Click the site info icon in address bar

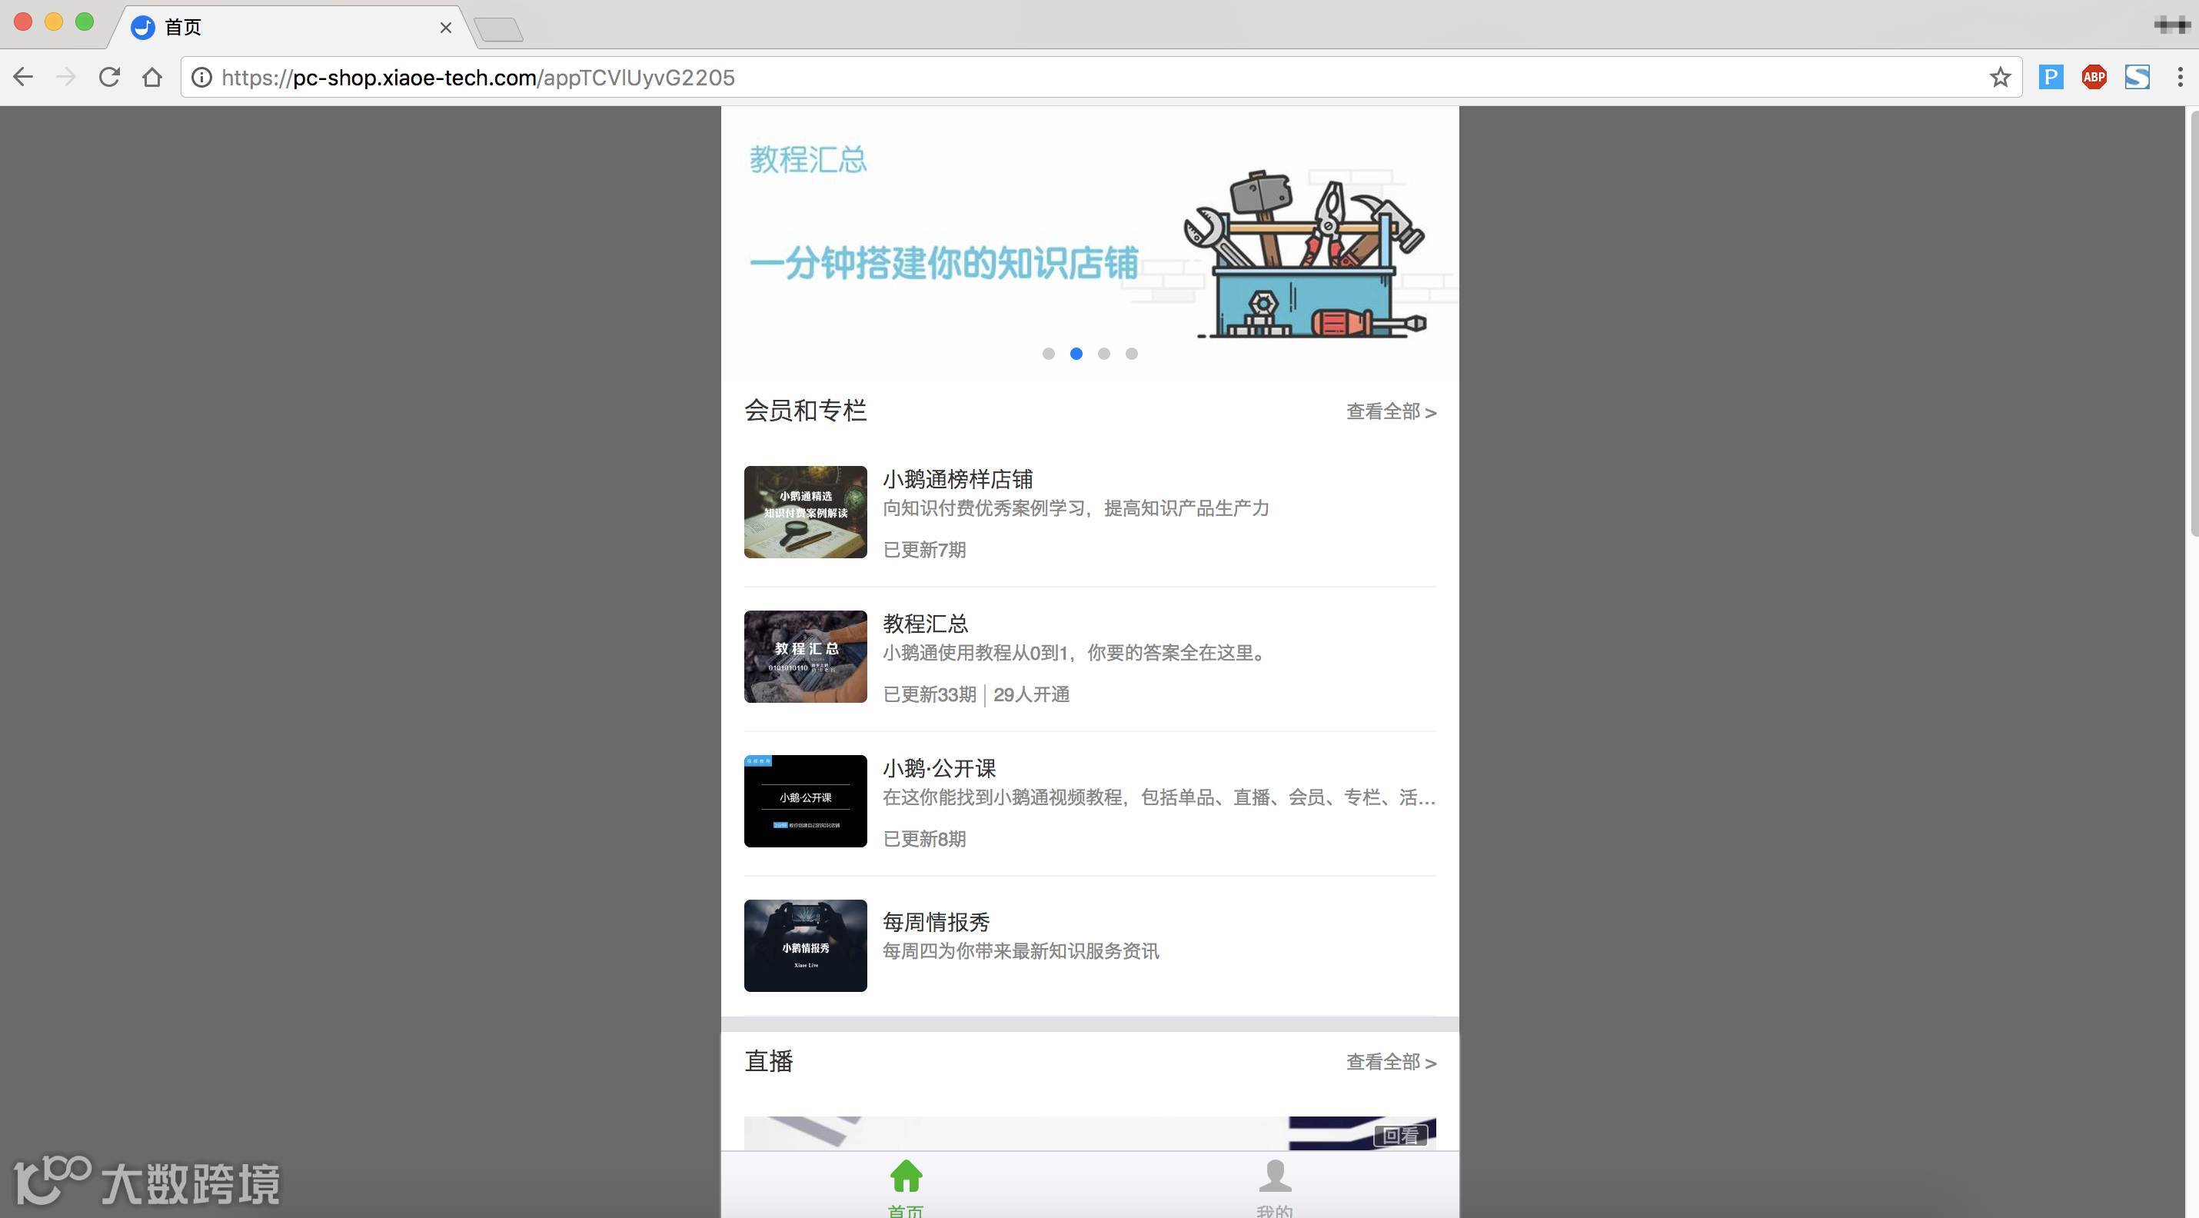(x=201, y=78)
